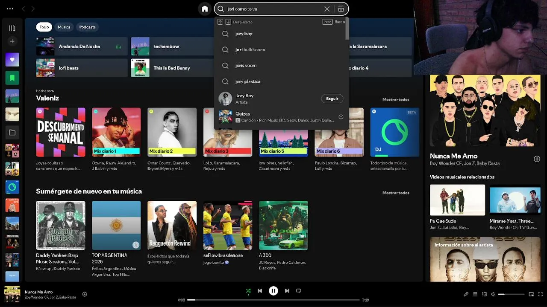Navigate back with the left arrow

[24, 9]
